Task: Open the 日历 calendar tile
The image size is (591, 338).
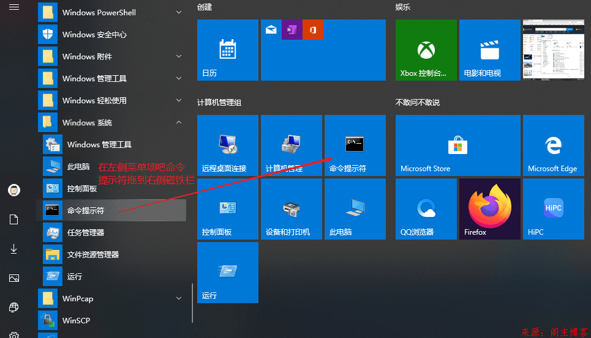Action: tap(228, 50)
